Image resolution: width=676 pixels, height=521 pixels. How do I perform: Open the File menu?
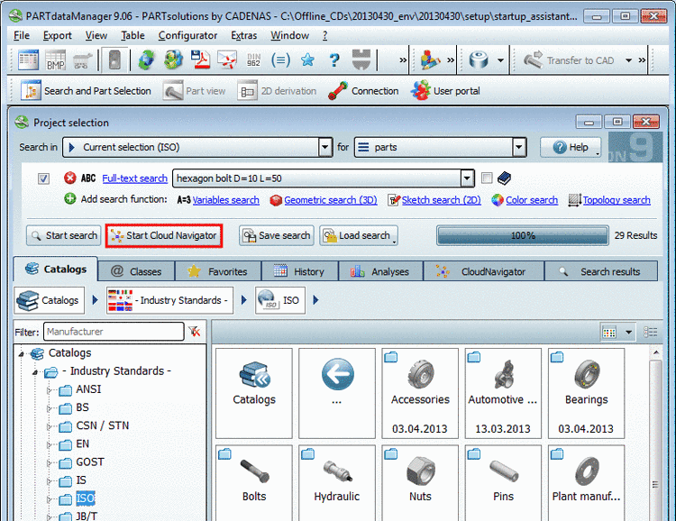[x=22, y=35]
